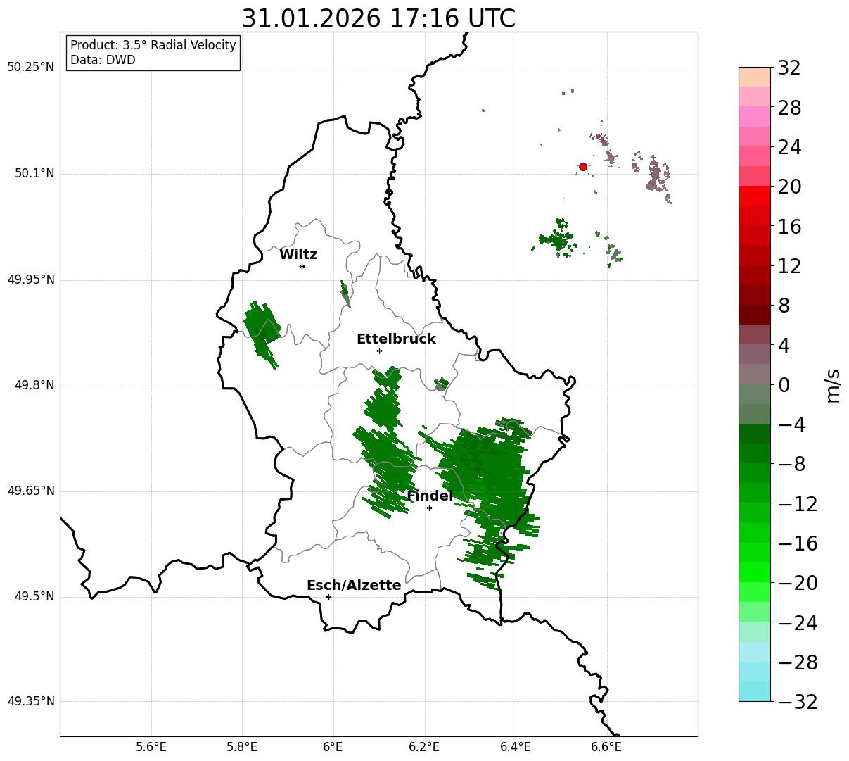Viewport: 849px width, 761px height.
Task: Select the Findel label
Action: point(429,496)
